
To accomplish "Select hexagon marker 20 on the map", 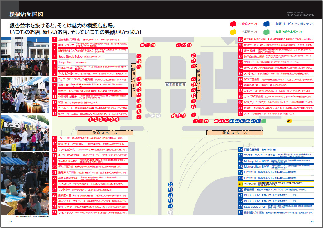I will click(x=153, y=45).
